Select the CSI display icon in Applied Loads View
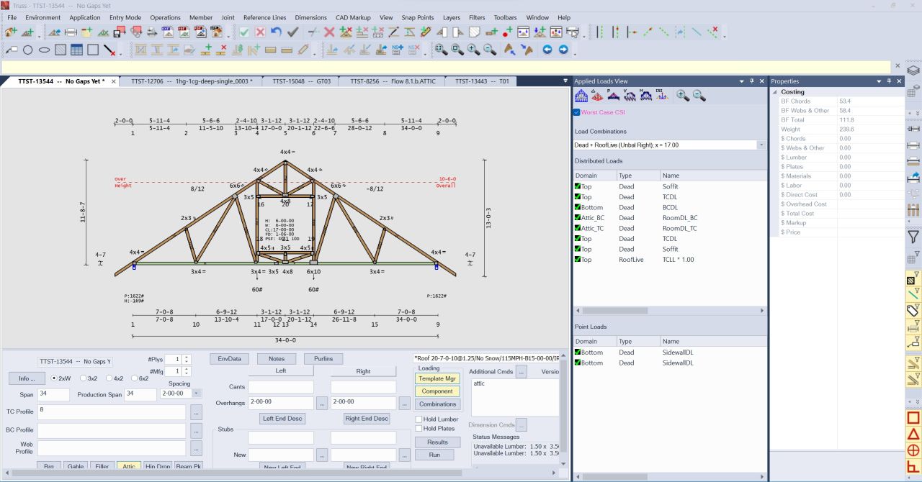The width and height of the screenshot is (922, 482). (661, 95)
